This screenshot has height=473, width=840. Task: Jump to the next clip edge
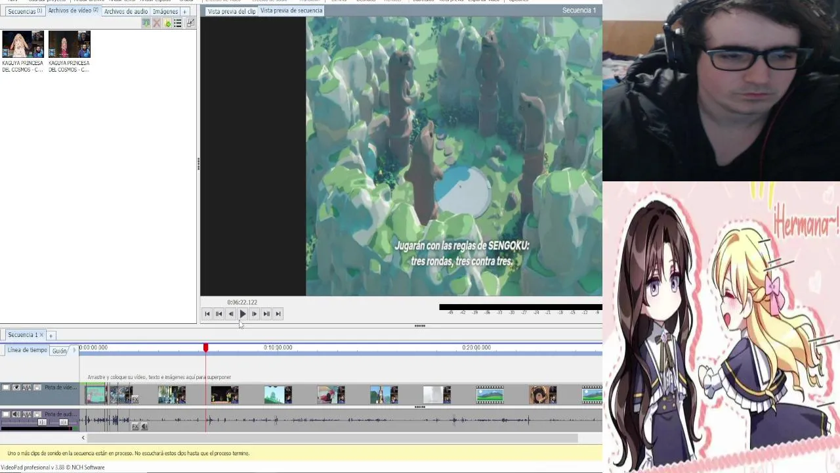266,314
